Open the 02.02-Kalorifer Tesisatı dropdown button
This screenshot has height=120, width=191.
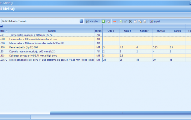pyautogui.click(x=81, y=21)
